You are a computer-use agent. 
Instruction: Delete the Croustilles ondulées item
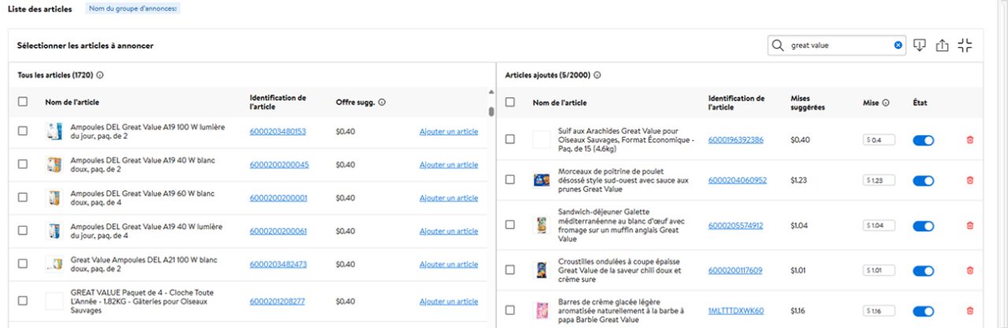(969, 271)
